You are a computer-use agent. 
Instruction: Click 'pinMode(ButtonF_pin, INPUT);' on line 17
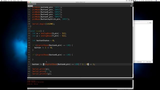(x=47, y=17)
